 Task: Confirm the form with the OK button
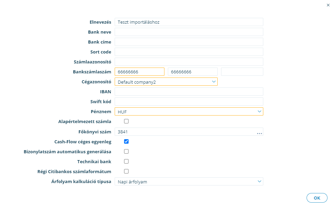pyautogui.click(x=317, y=198)
